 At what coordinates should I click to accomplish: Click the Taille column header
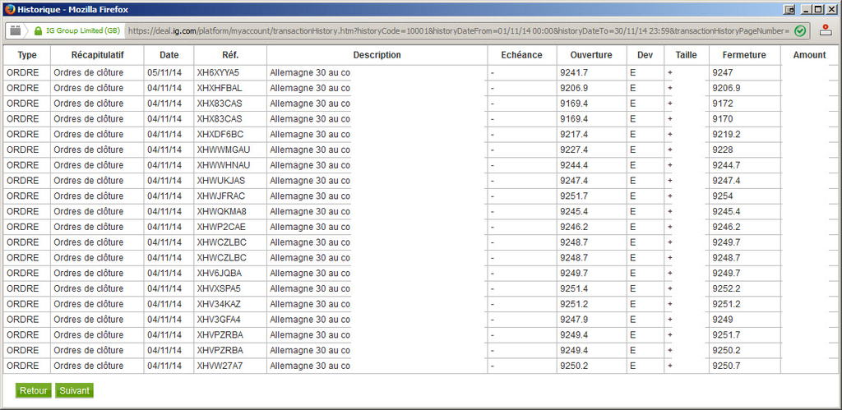click(687, 55)
